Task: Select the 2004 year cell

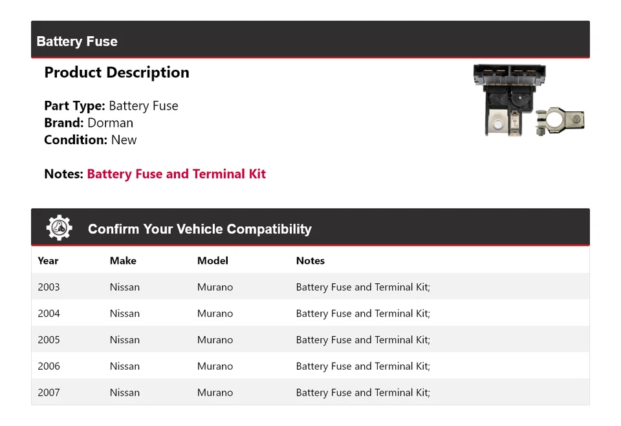Action: tap(49, 313)
